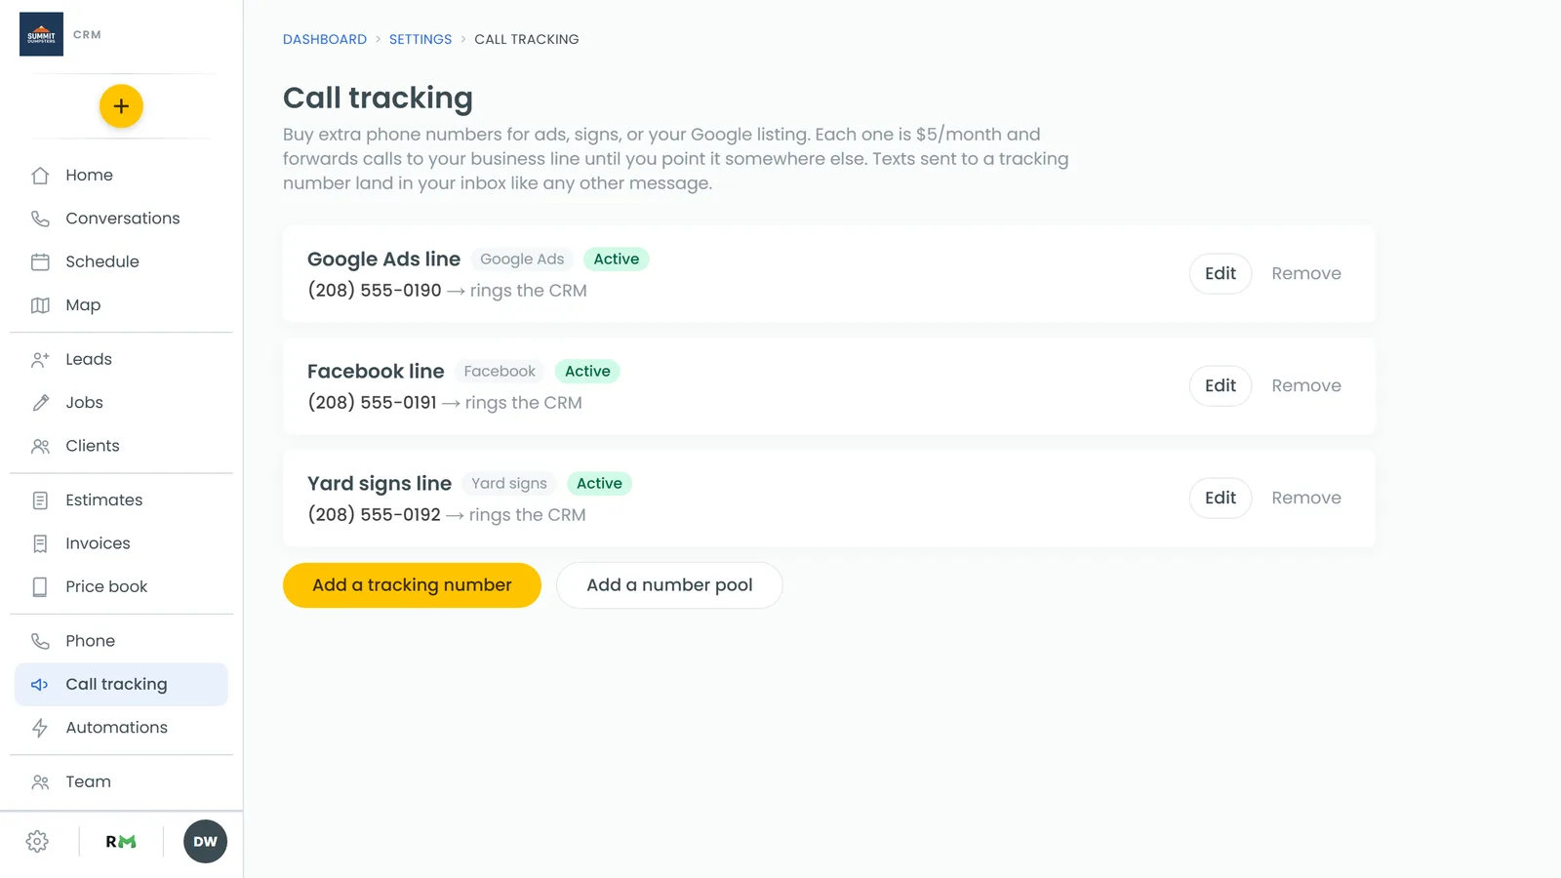The image size is (1561, 878).
Task: Follow the Dashboard breadcrumb link
Action: (x=325, y=39)
